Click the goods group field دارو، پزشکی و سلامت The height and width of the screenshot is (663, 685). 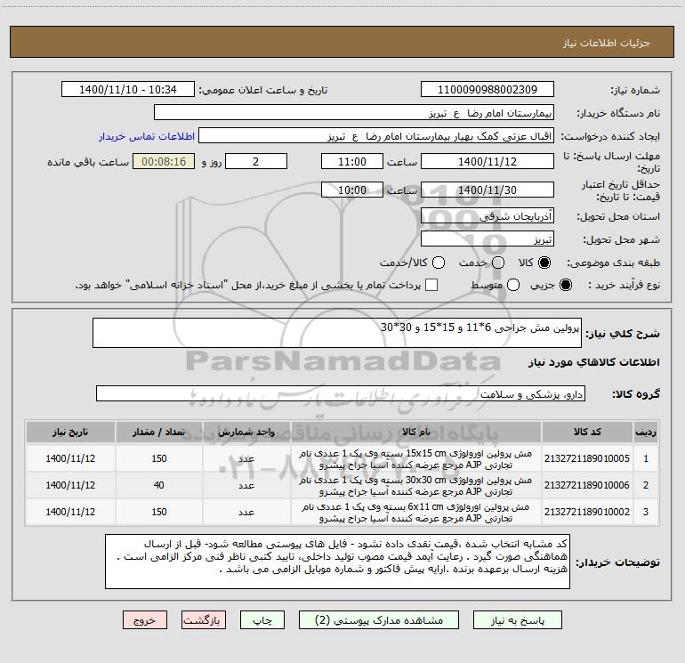pos(341,393)
